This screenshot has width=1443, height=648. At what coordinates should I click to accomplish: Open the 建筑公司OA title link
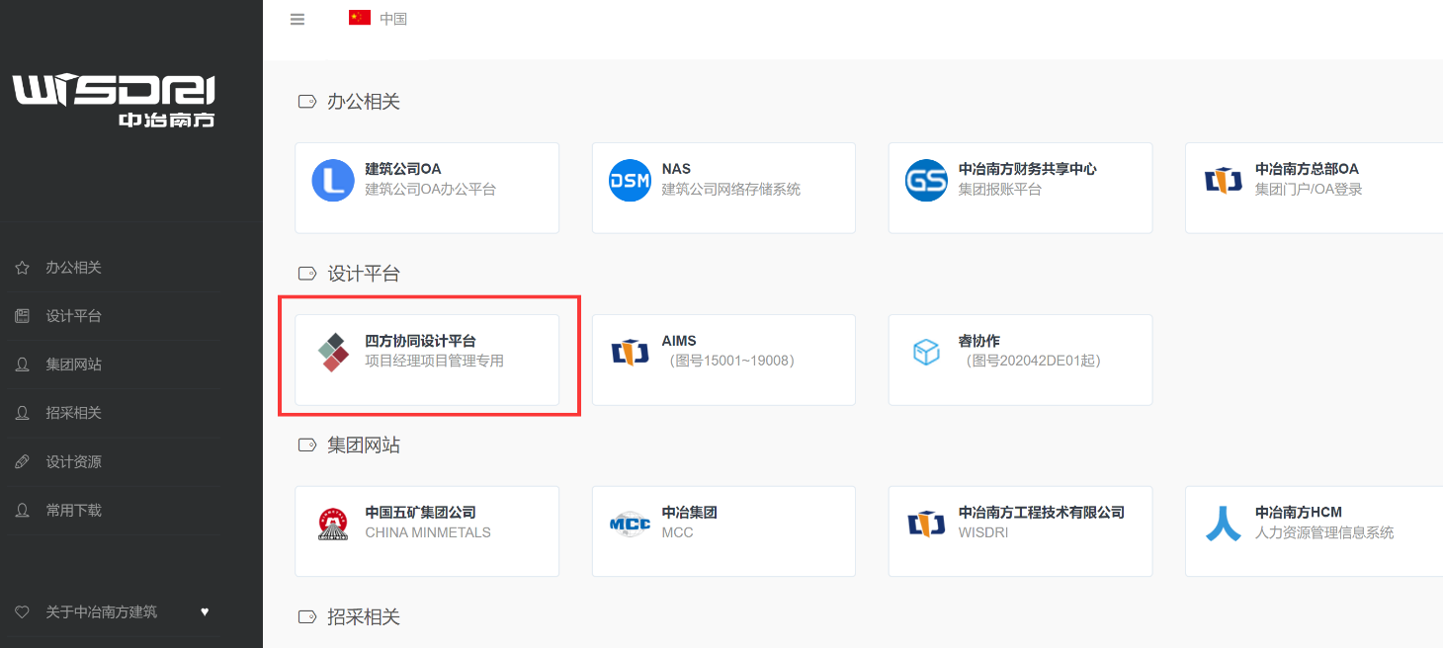coord(403,169)
